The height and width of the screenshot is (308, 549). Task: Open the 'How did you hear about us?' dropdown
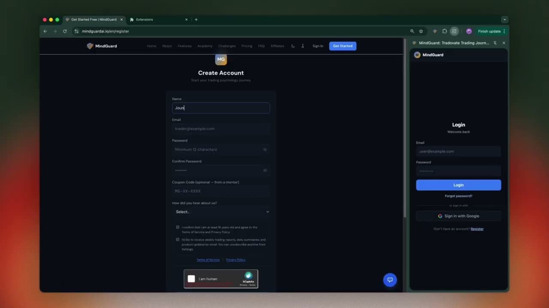(221, 212)
